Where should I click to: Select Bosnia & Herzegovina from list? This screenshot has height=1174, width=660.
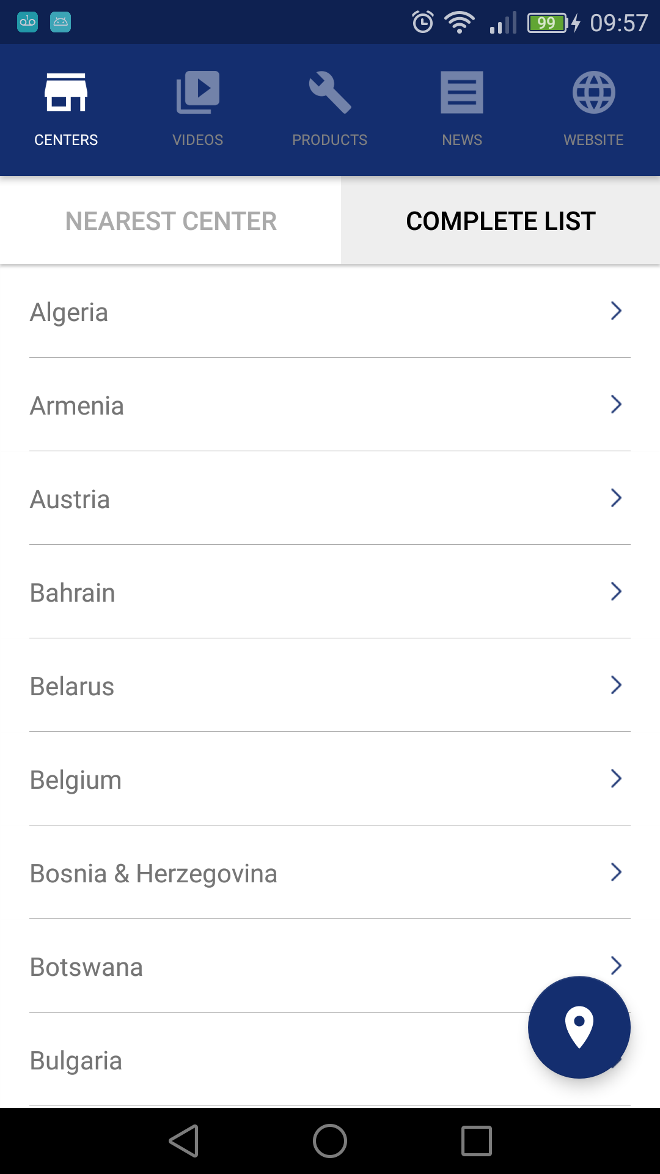(330, 873)
